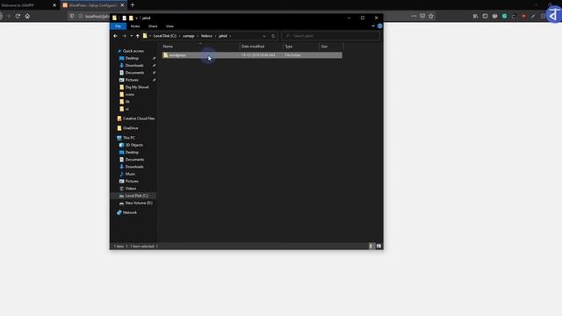Screen dimensions: 562x316
Task: Click the Search jahid box
Action: [330, 36]
